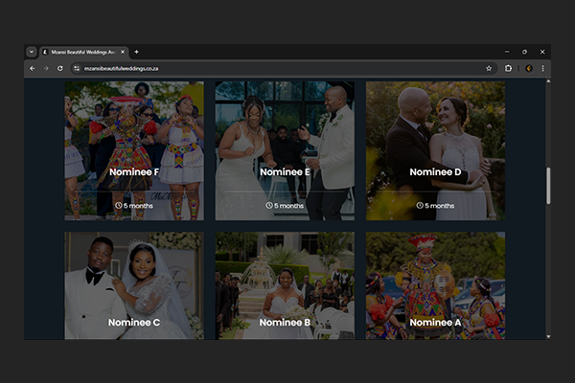575x383 pixels.
Task: Go back using the browser back arrow
Action: (33, 69)
